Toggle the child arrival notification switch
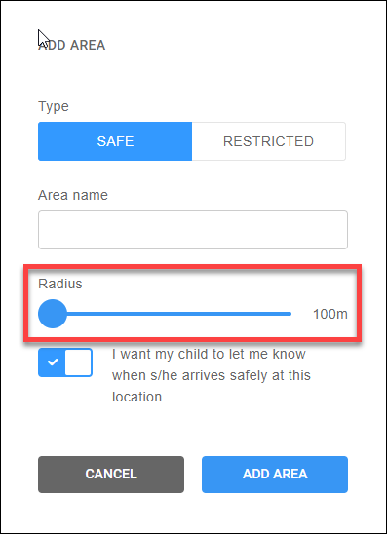Image resolution: width=387 pixels, height=534 pixels. click(65, 362)
